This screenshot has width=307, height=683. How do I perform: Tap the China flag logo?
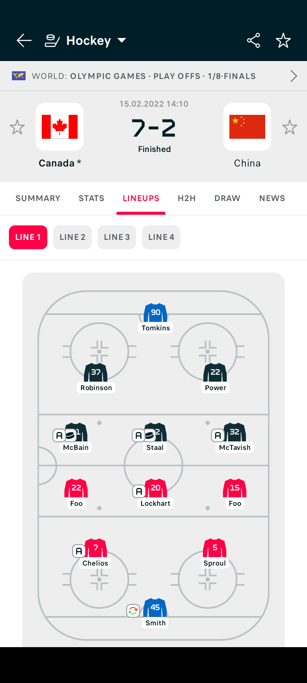tap(247, 127)
